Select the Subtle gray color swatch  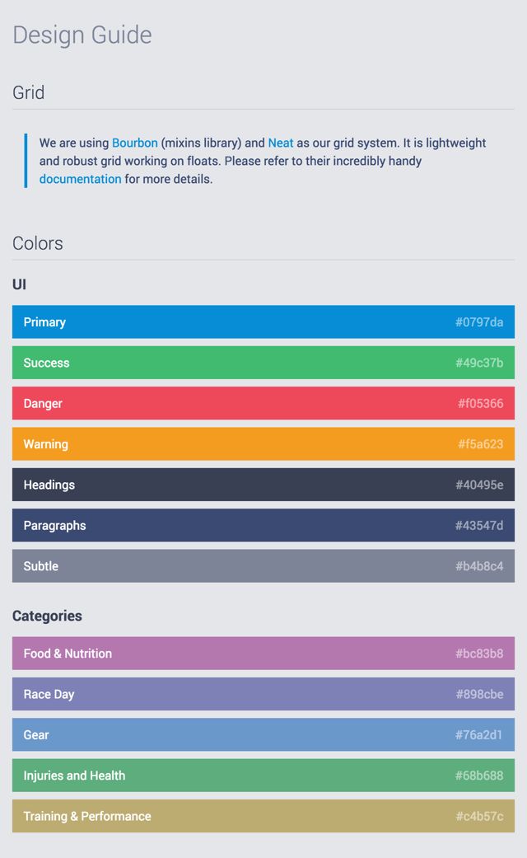point(263,566)
